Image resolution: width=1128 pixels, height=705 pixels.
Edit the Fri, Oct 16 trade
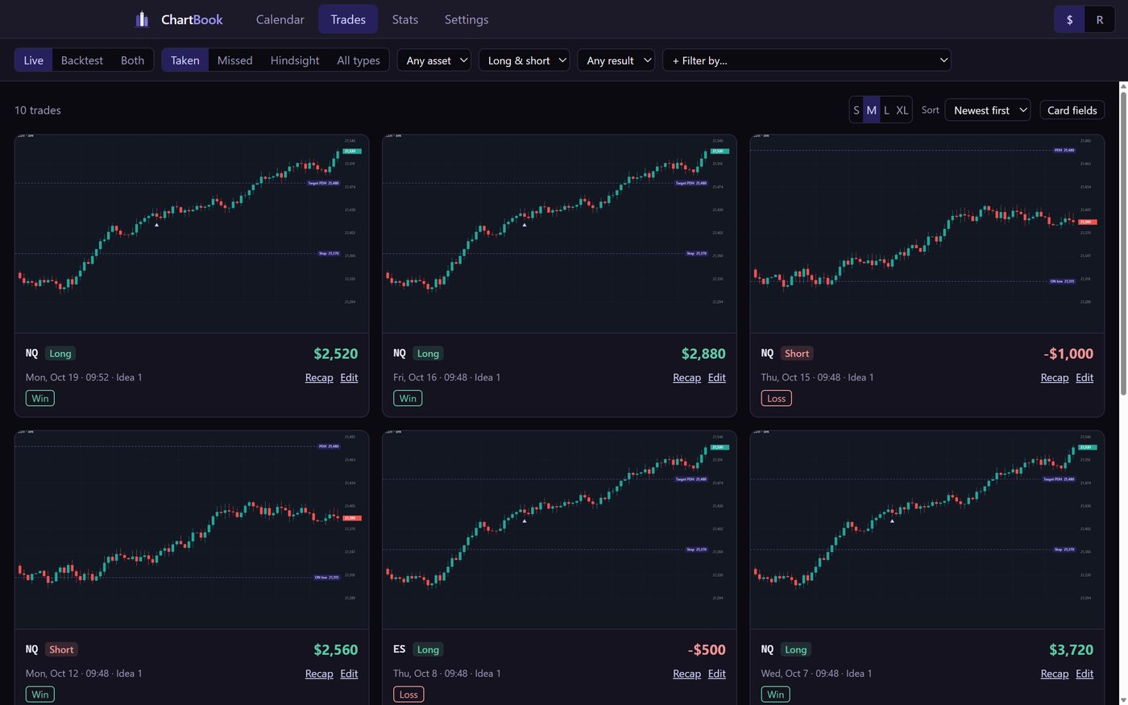[716, 377]
